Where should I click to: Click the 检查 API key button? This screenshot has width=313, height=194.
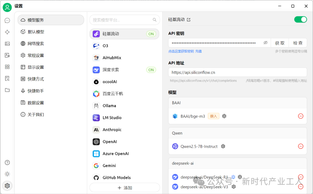coord(298,43)
